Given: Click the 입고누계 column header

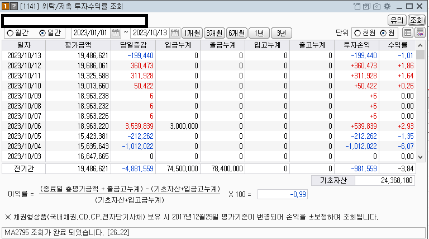Looking at the screenshot, I should coord(268,45).
